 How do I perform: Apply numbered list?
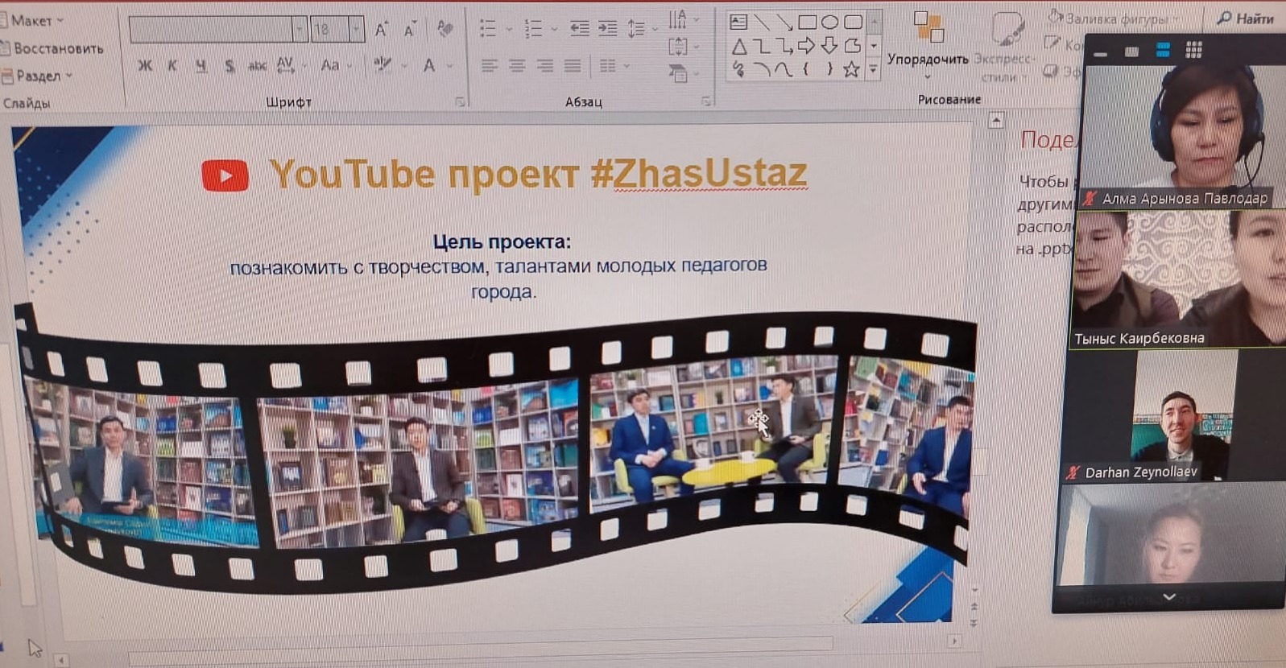tap(533, 29)
